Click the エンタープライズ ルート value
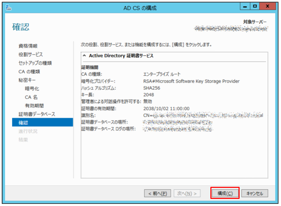The height and width of the screenshot is (206, 281). tap(162, 74)
